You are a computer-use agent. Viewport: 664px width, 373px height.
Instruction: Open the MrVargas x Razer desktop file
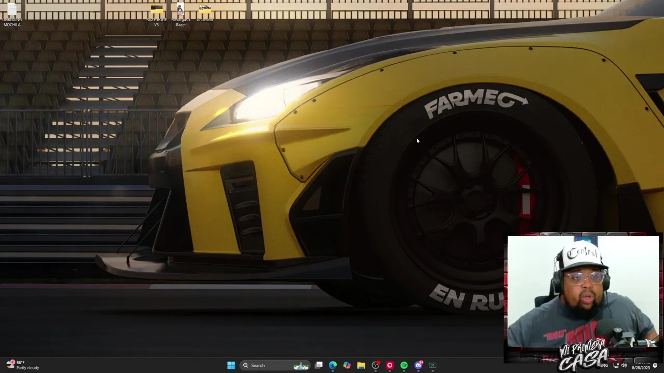point(181,15)
